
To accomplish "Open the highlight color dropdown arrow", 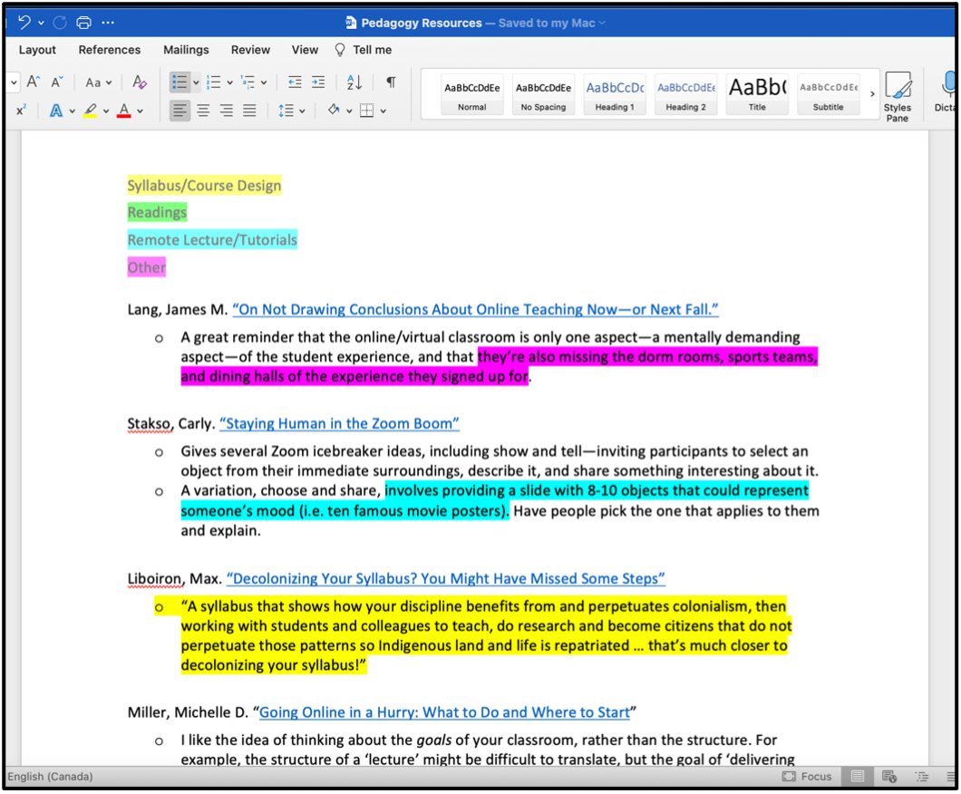I will 106,111.
